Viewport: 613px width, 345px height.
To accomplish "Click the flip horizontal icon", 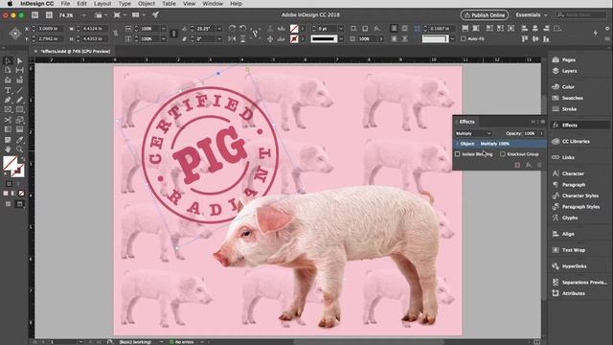I will (x=232, y=39).
